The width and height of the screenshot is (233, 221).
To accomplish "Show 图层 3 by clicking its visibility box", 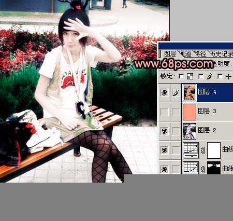I will pos(164,112).
